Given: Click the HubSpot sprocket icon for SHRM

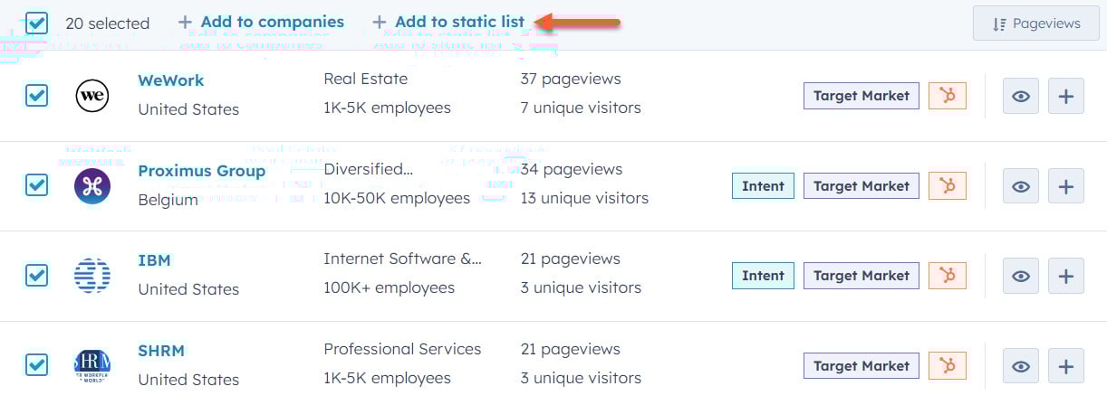Looking at the screenshot, I should (948, 366).
